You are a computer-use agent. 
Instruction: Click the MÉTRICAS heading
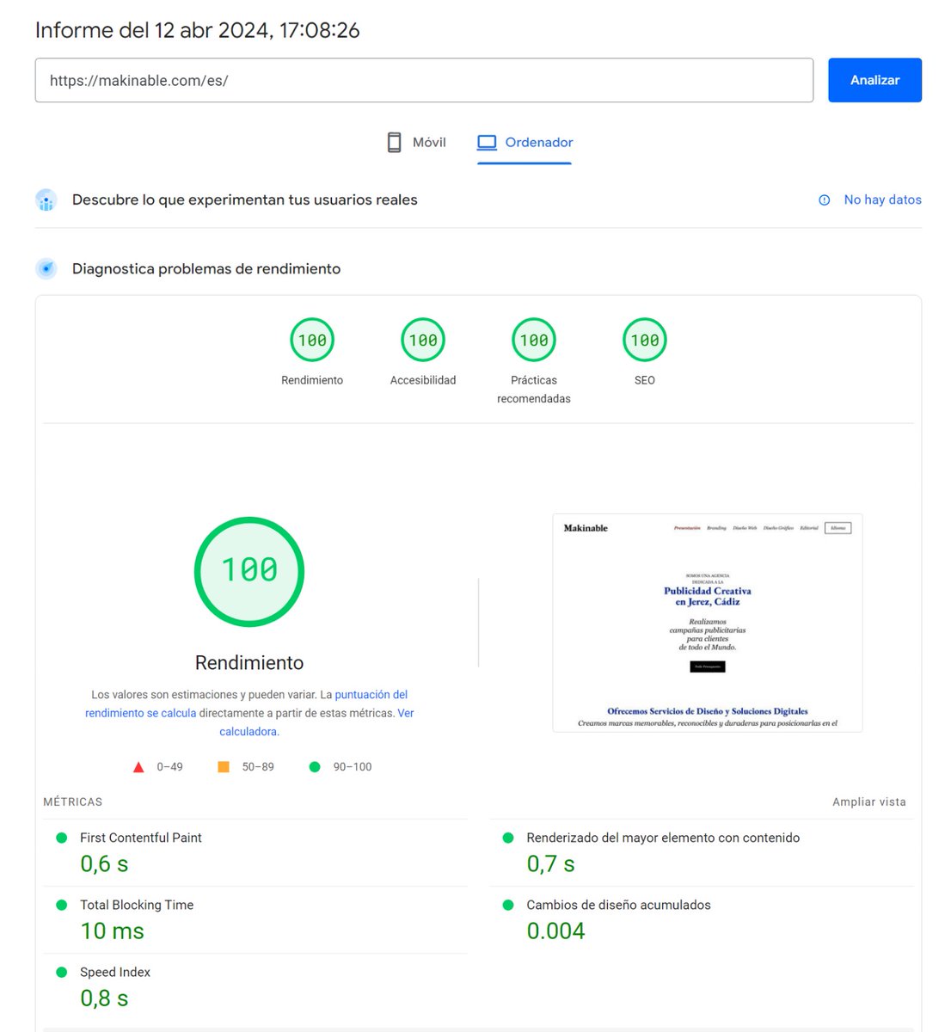point(73,802)
